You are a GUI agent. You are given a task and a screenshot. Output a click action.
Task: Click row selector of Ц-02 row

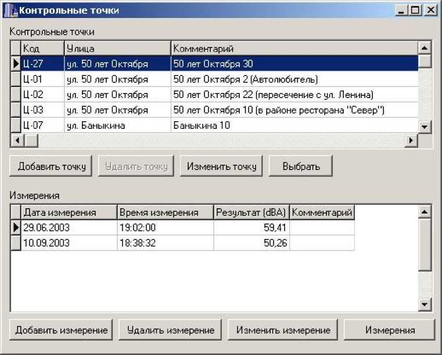tap(16, 95)
